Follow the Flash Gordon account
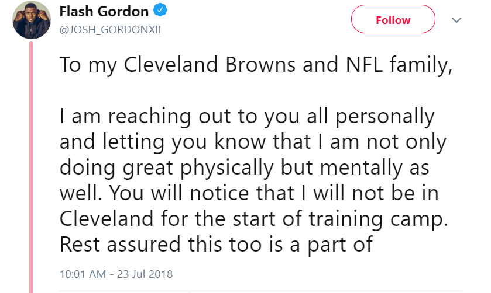Image resolution: width=491 pixels, height=293 pixels. pos(393,19)
